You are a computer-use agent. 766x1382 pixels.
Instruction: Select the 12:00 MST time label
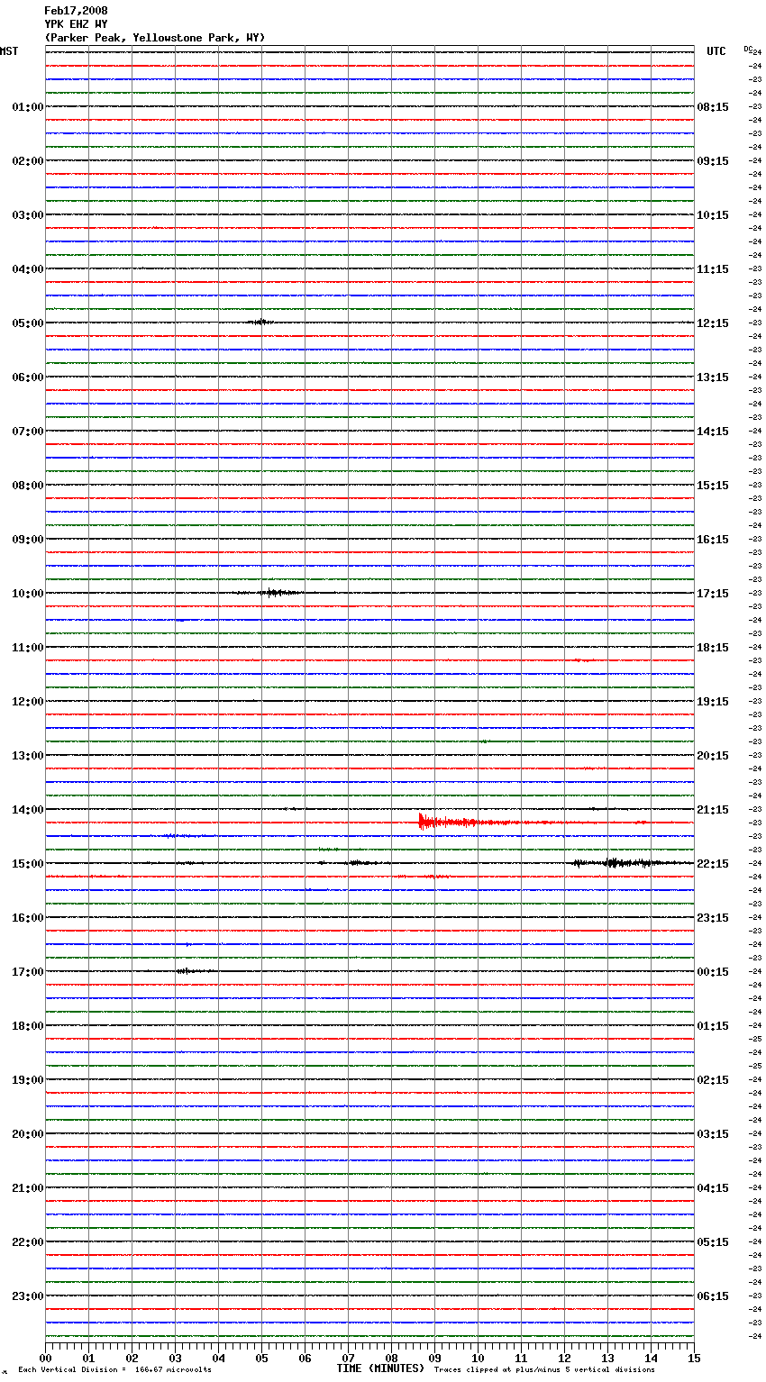28,702
